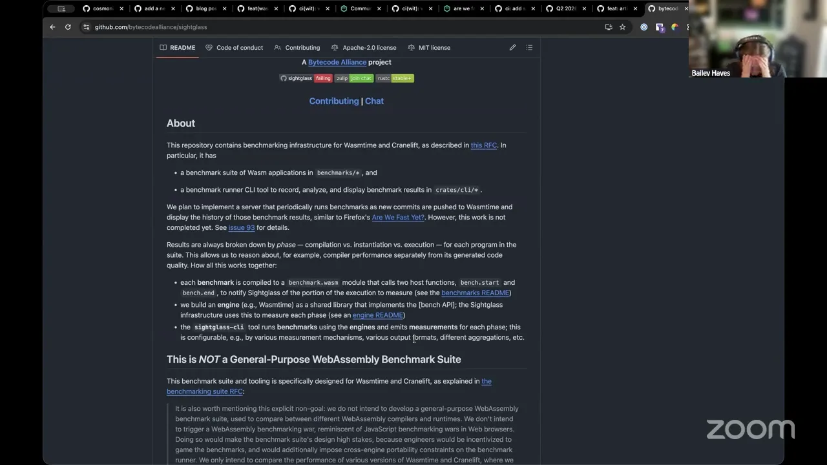The image size is (827, 465).
Task: Click the 'bench.start' code text
Action: 479,283
